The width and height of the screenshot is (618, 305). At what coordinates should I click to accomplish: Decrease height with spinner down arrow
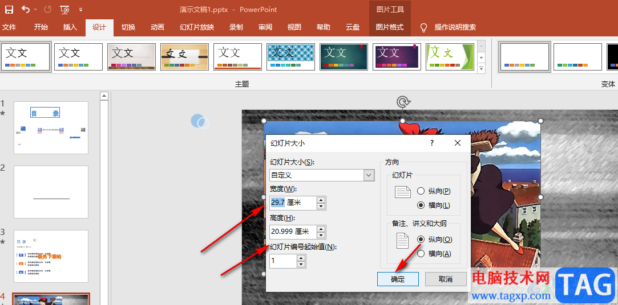tap(321, 235)
